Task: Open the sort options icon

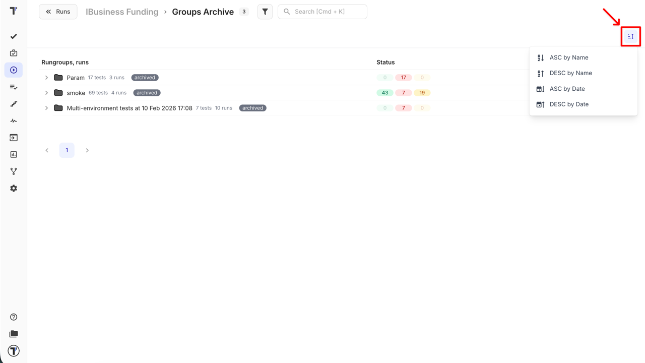Action: click(630, 36)
